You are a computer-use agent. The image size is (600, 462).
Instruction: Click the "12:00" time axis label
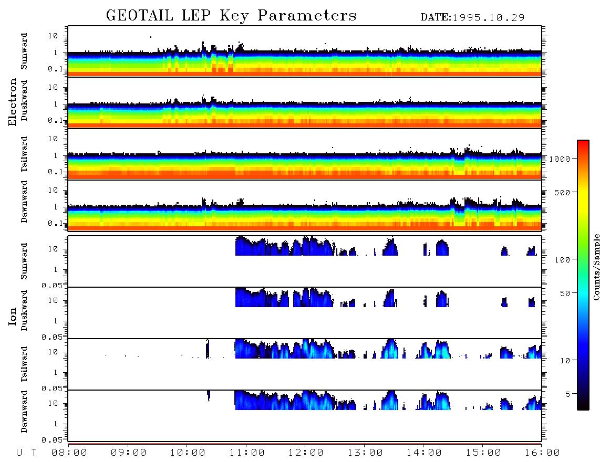coord(306,453)
